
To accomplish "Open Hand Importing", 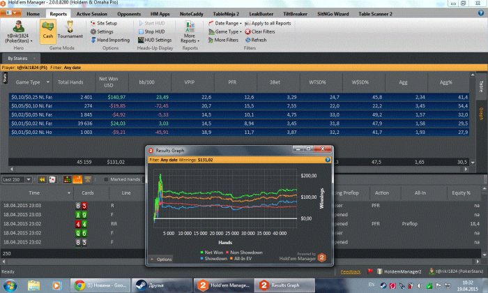I will tap(110, 40).
